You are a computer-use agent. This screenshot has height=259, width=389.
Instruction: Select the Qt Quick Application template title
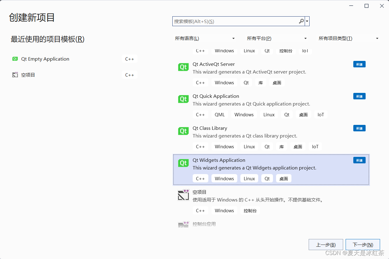pyautogui.click(x=216, y=96)
